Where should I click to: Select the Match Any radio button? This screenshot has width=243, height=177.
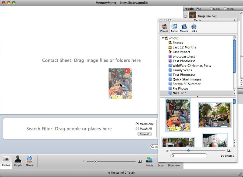[x=137, y=124]
